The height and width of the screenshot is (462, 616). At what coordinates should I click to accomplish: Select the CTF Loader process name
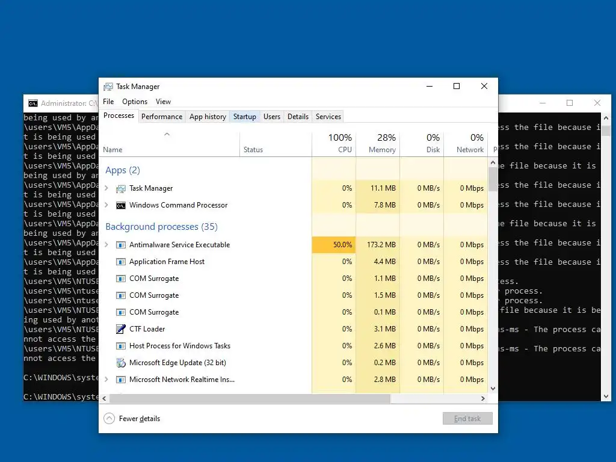coord(147,329)
